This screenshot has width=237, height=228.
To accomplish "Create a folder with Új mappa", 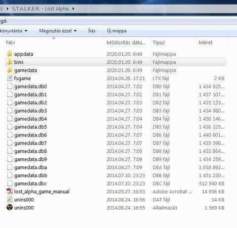I will pyautogui.click(x=117, y=31).
